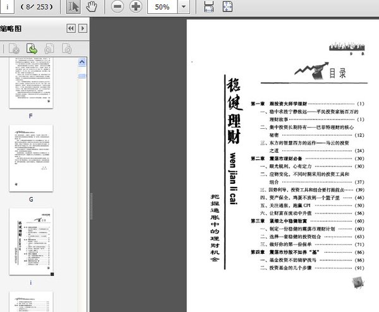The width and height of the screenshot is (379, 312).
Task: Click the 缩略图 panel title
Action: [11, 29]
